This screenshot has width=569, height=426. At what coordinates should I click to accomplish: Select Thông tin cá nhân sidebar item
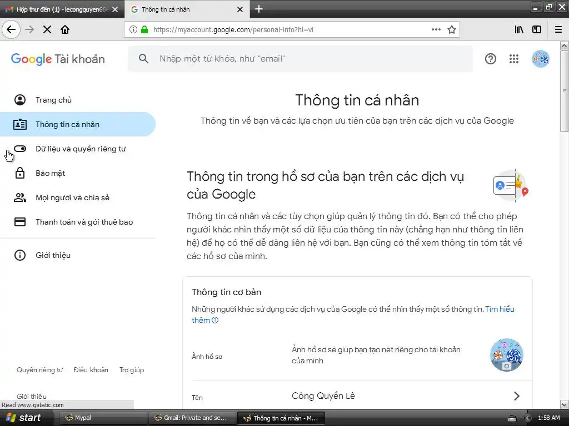[x=78, y=124]
